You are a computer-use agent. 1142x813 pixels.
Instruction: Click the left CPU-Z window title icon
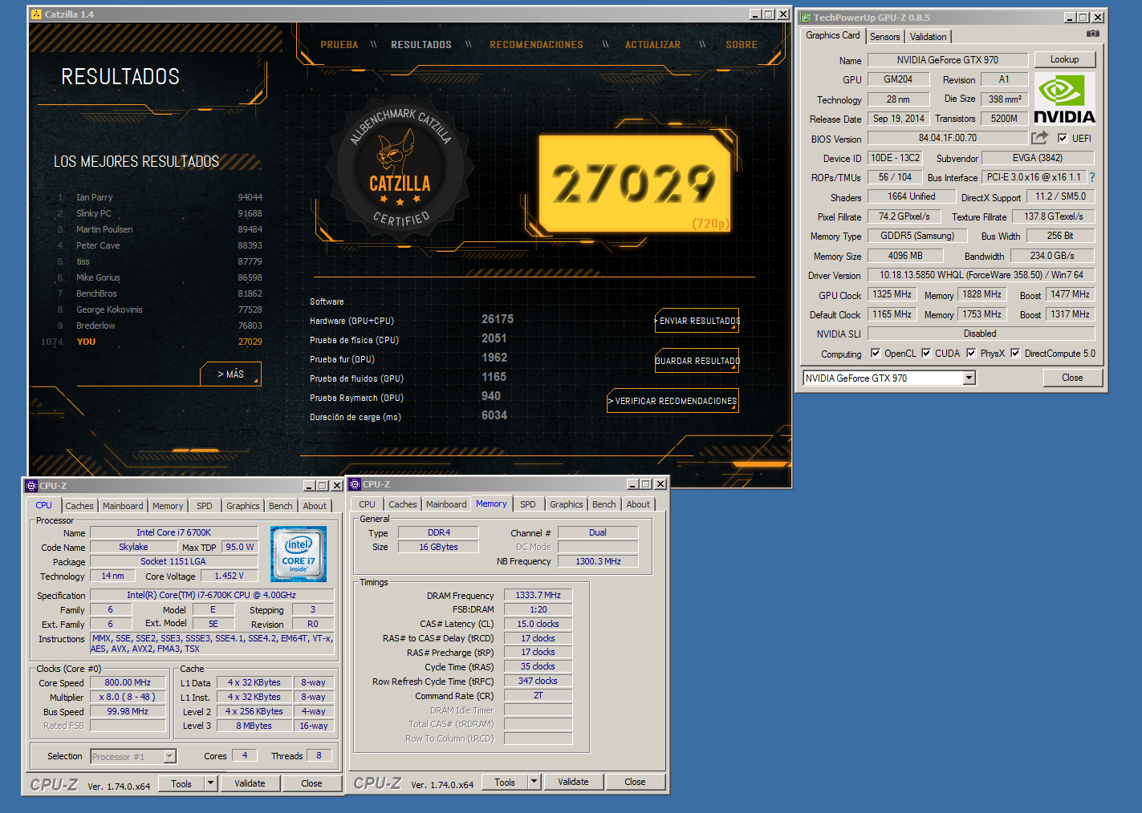[x=31, y=485]
